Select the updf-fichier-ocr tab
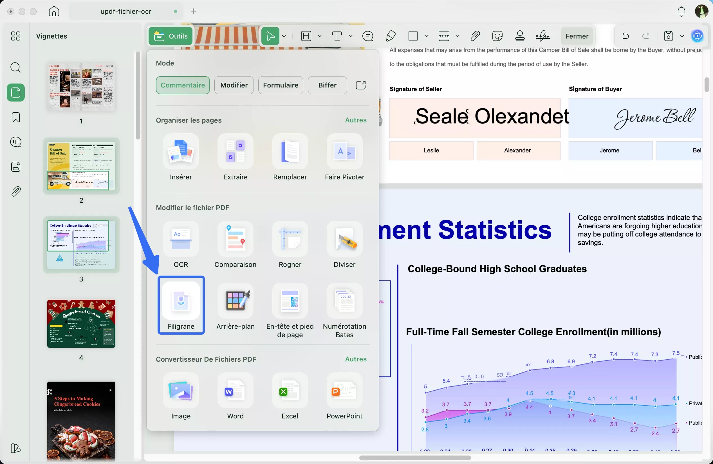The image size is (713, 464). (x=126, y=11)
